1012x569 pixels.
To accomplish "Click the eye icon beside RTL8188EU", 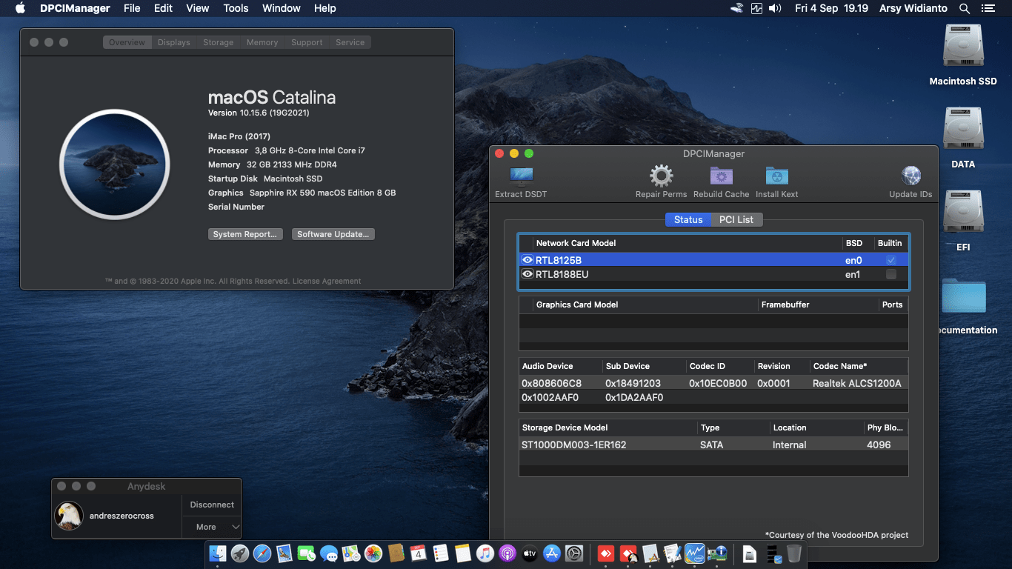I will pos(527,274).
